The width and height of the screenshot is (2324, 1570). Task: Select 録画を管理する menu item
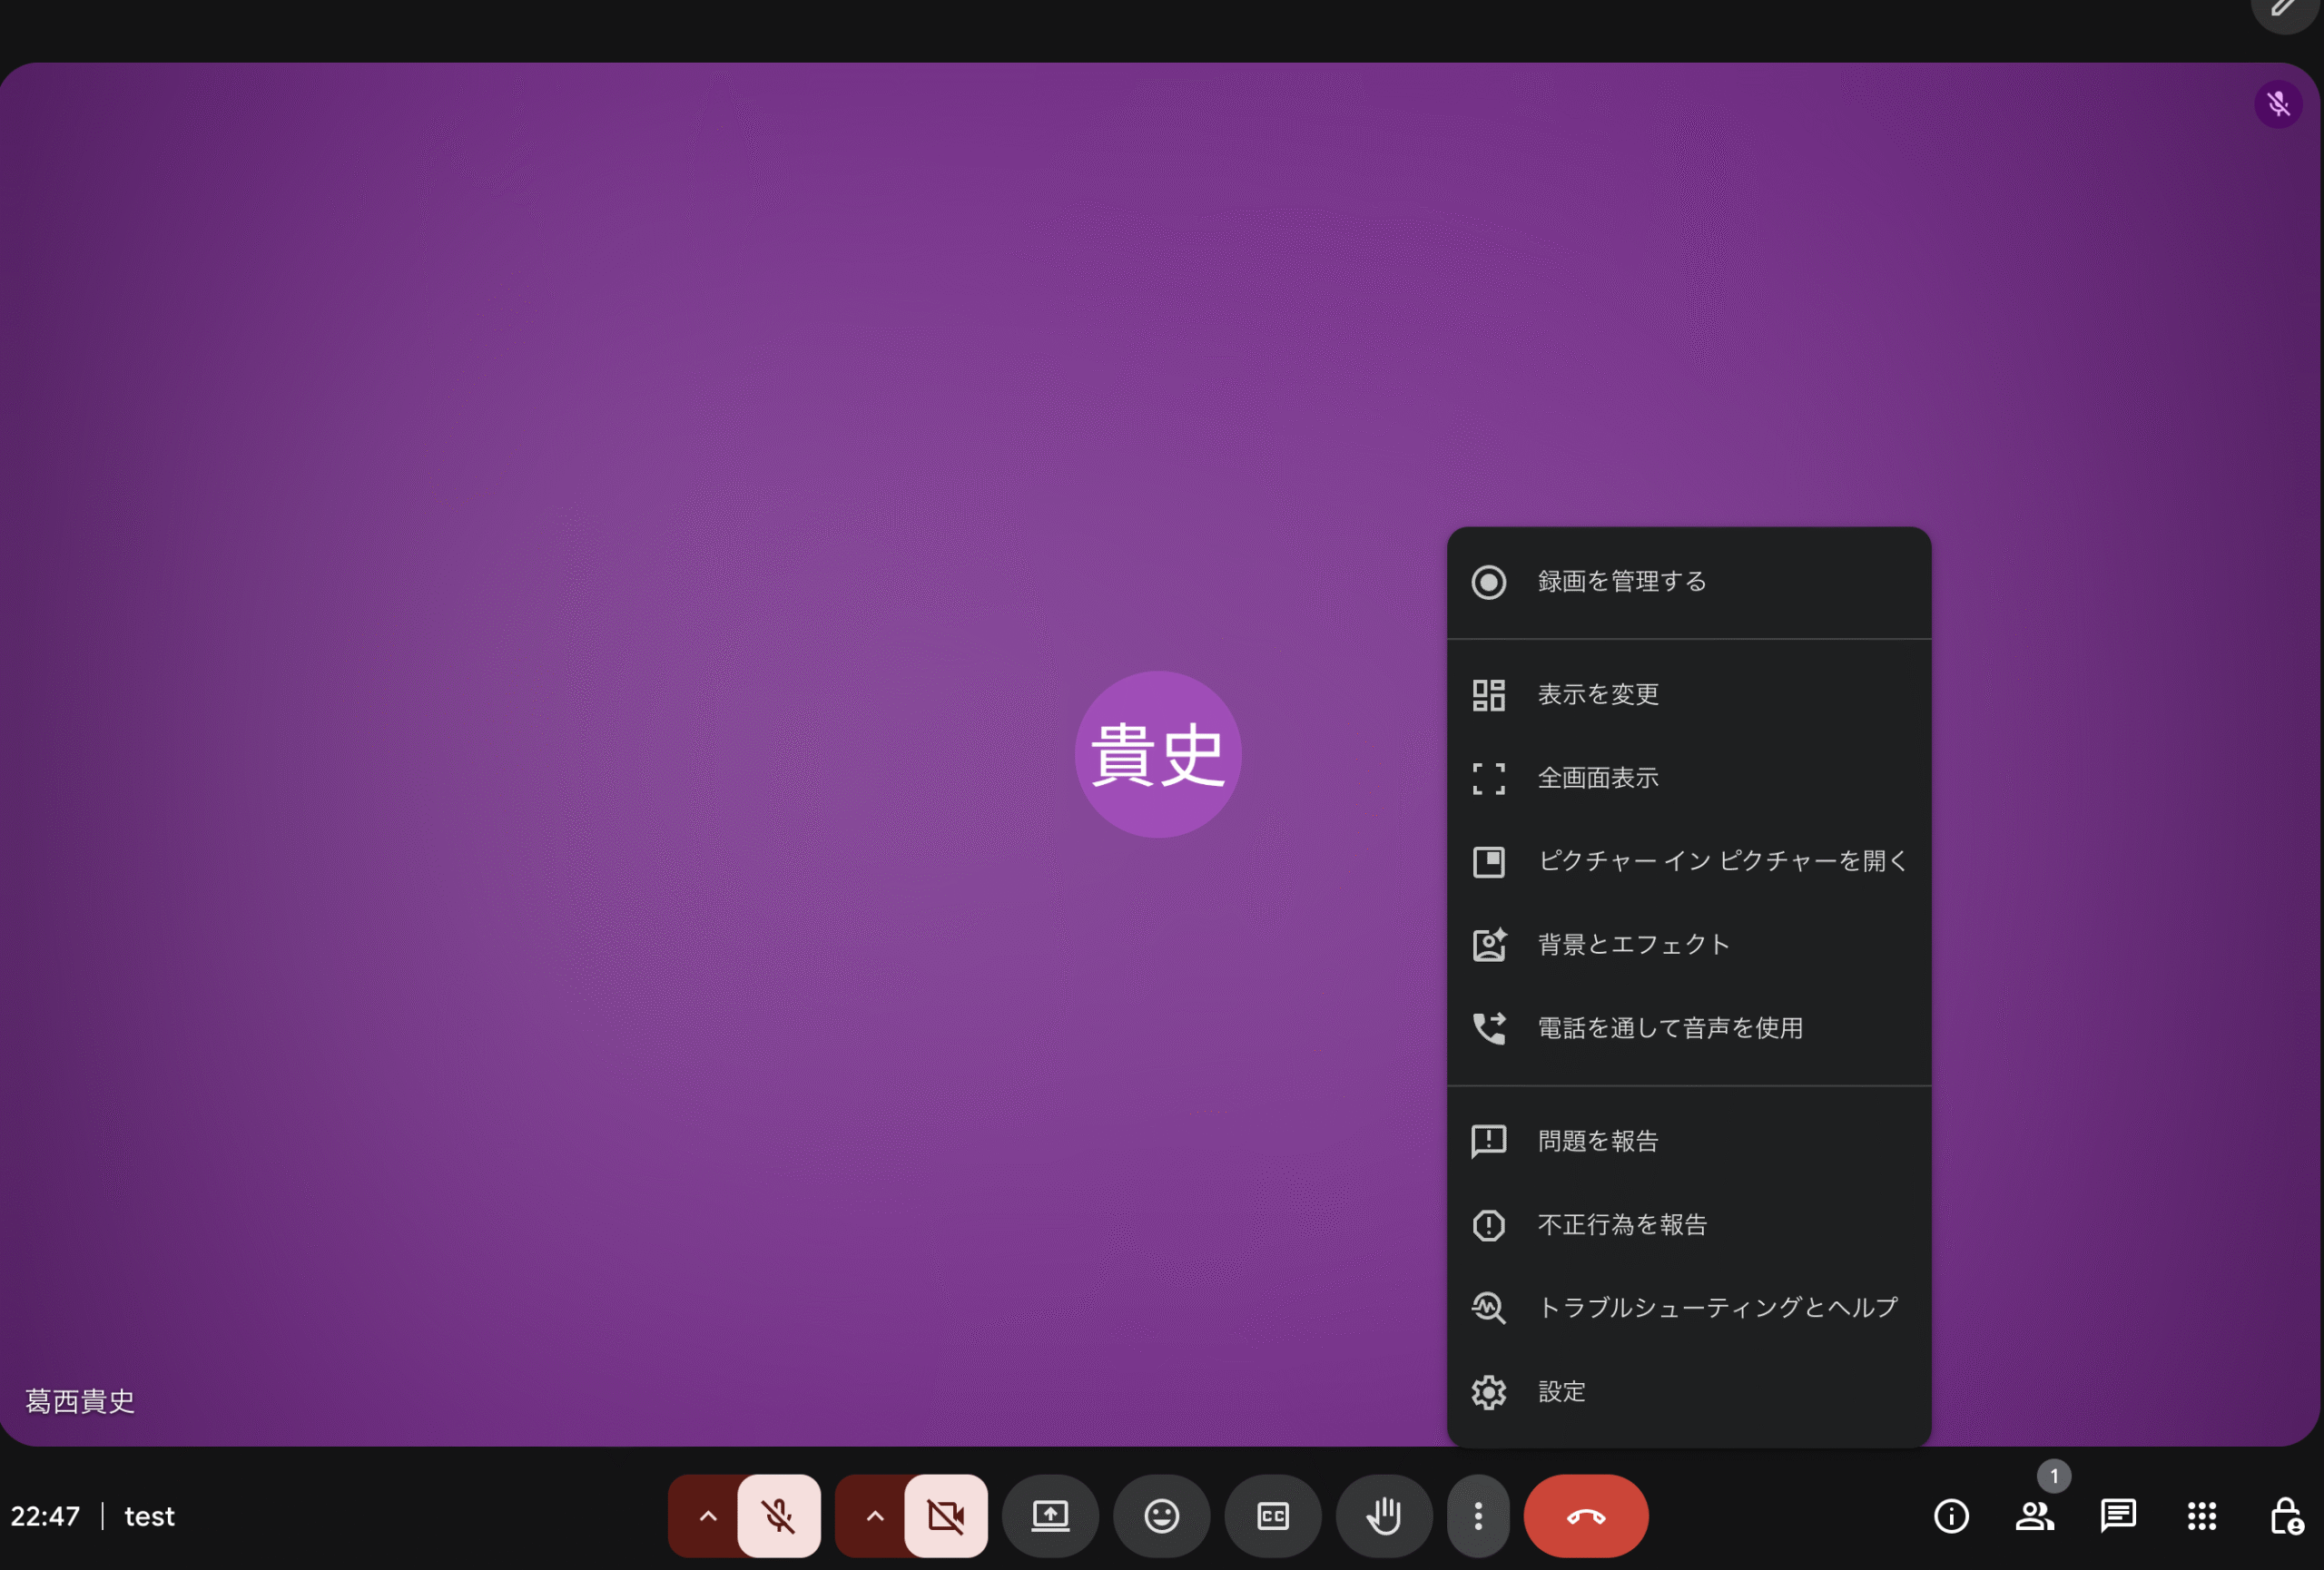pyautogui.click(x=1621, y=582)
